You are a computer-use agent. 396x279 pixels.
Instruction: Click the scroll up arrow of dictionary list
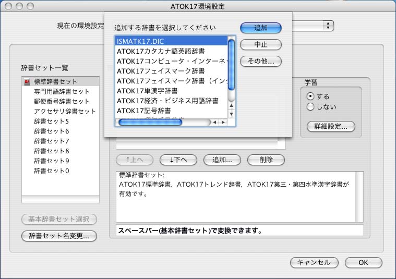coord(231,105)
